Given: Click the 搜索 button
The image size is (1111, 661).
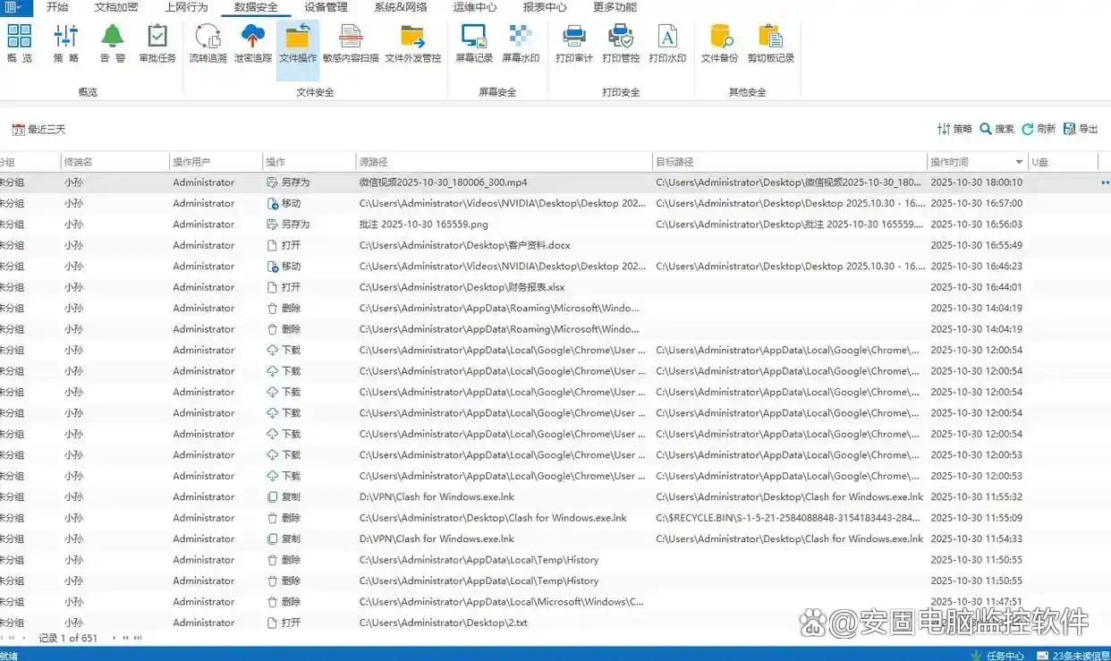Looking at the screenshot, I should (997, 129).
